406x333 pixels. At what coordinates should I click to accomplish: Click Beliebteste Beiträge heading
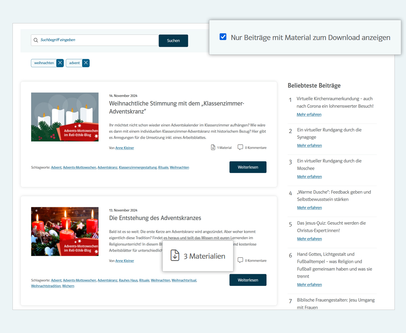pos(314,85)
